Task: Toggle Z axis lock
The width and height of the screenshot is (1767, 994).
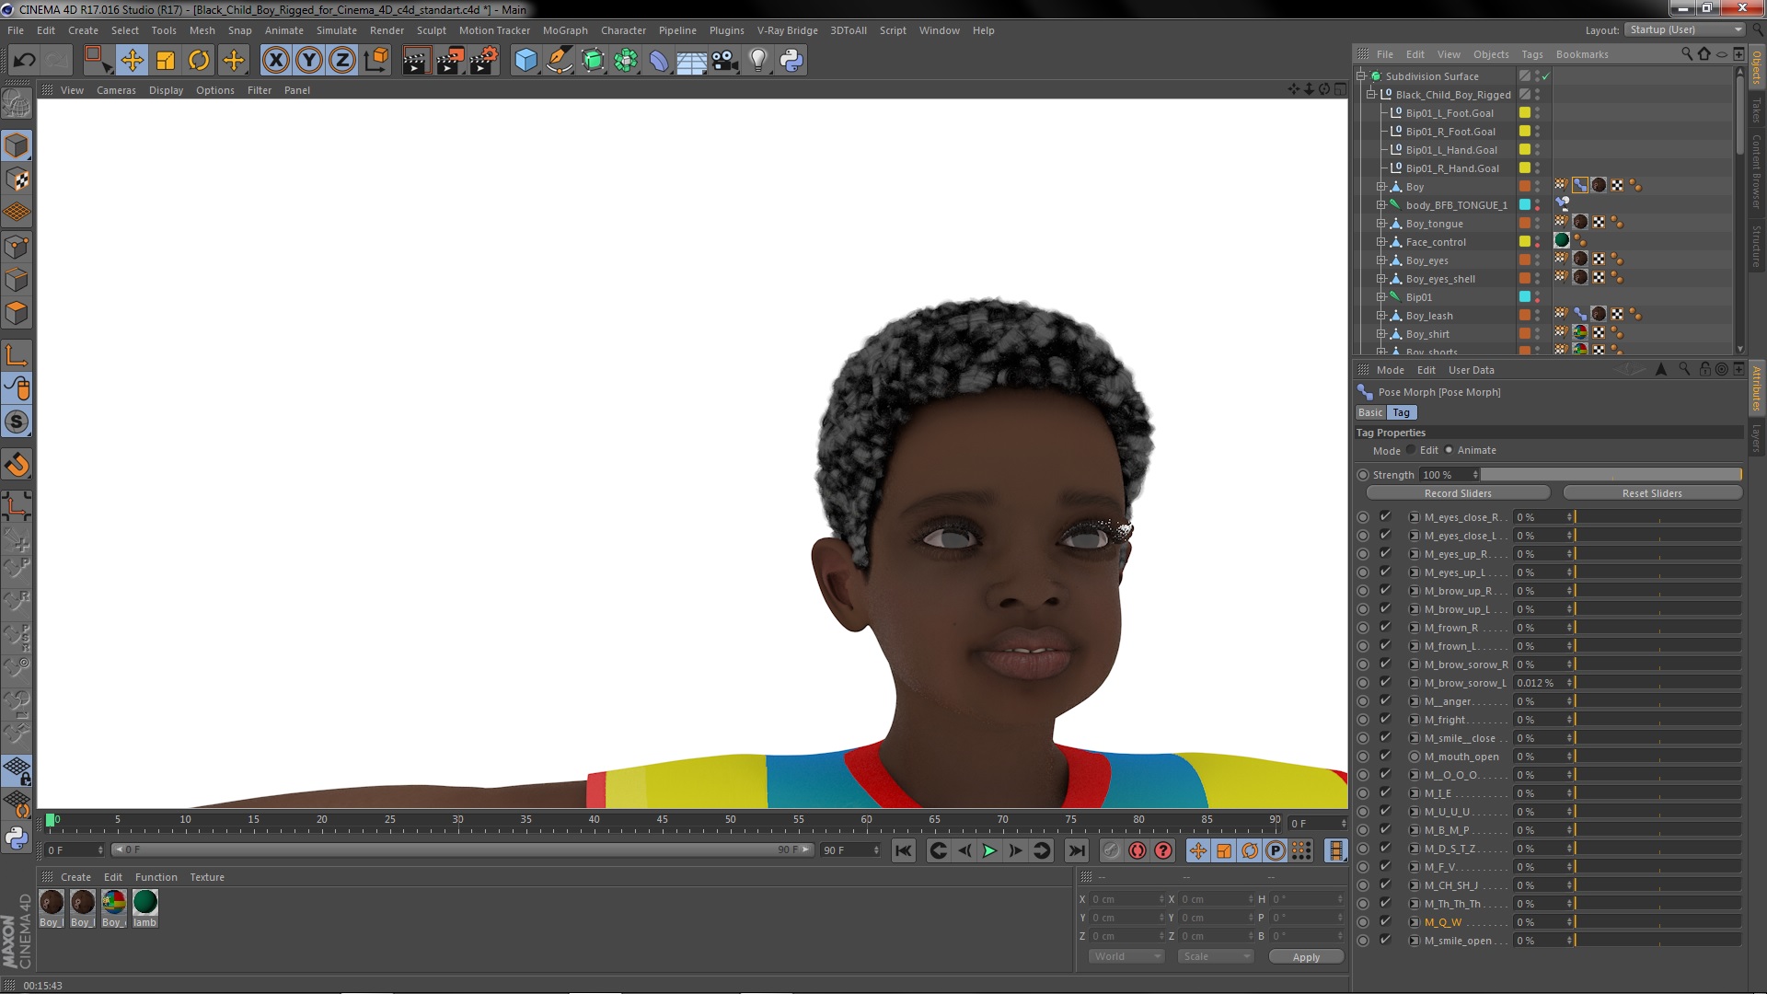Action: (x=342, y=61)
